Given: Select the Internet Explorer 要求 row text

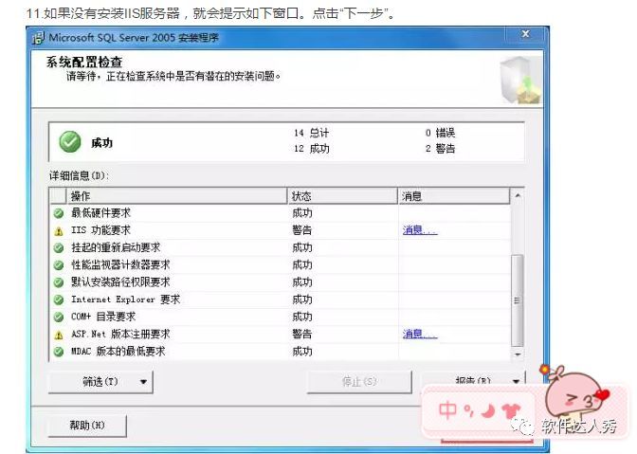Looking at the screenshot, I should [x=125, y=300].
